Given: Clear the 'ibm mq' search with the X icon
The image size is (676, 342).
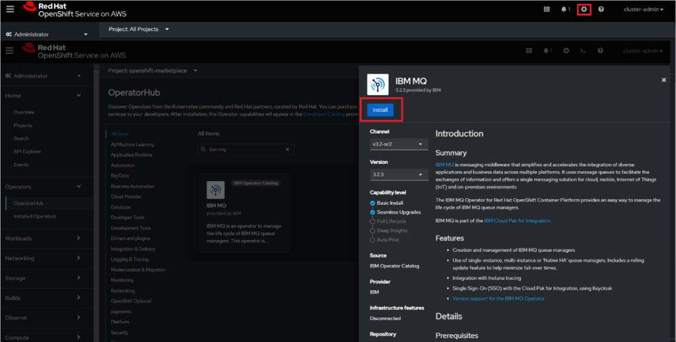Looking at the screenshot, I should 288,150.
